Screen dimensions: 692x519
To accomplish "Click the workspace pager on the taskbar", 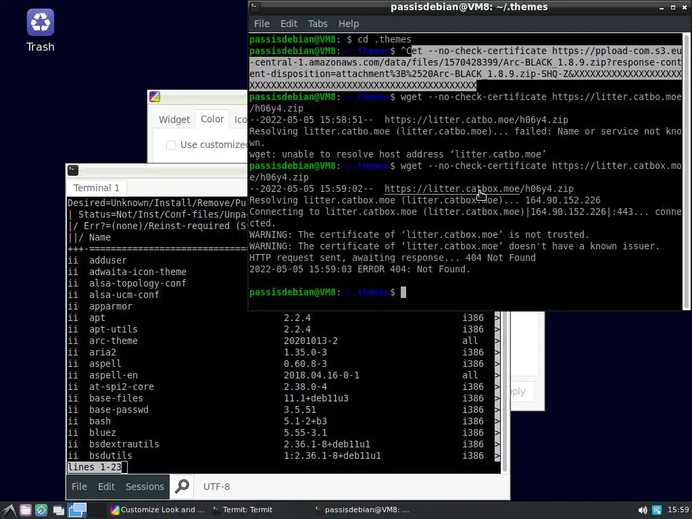I will coord(87,510).
